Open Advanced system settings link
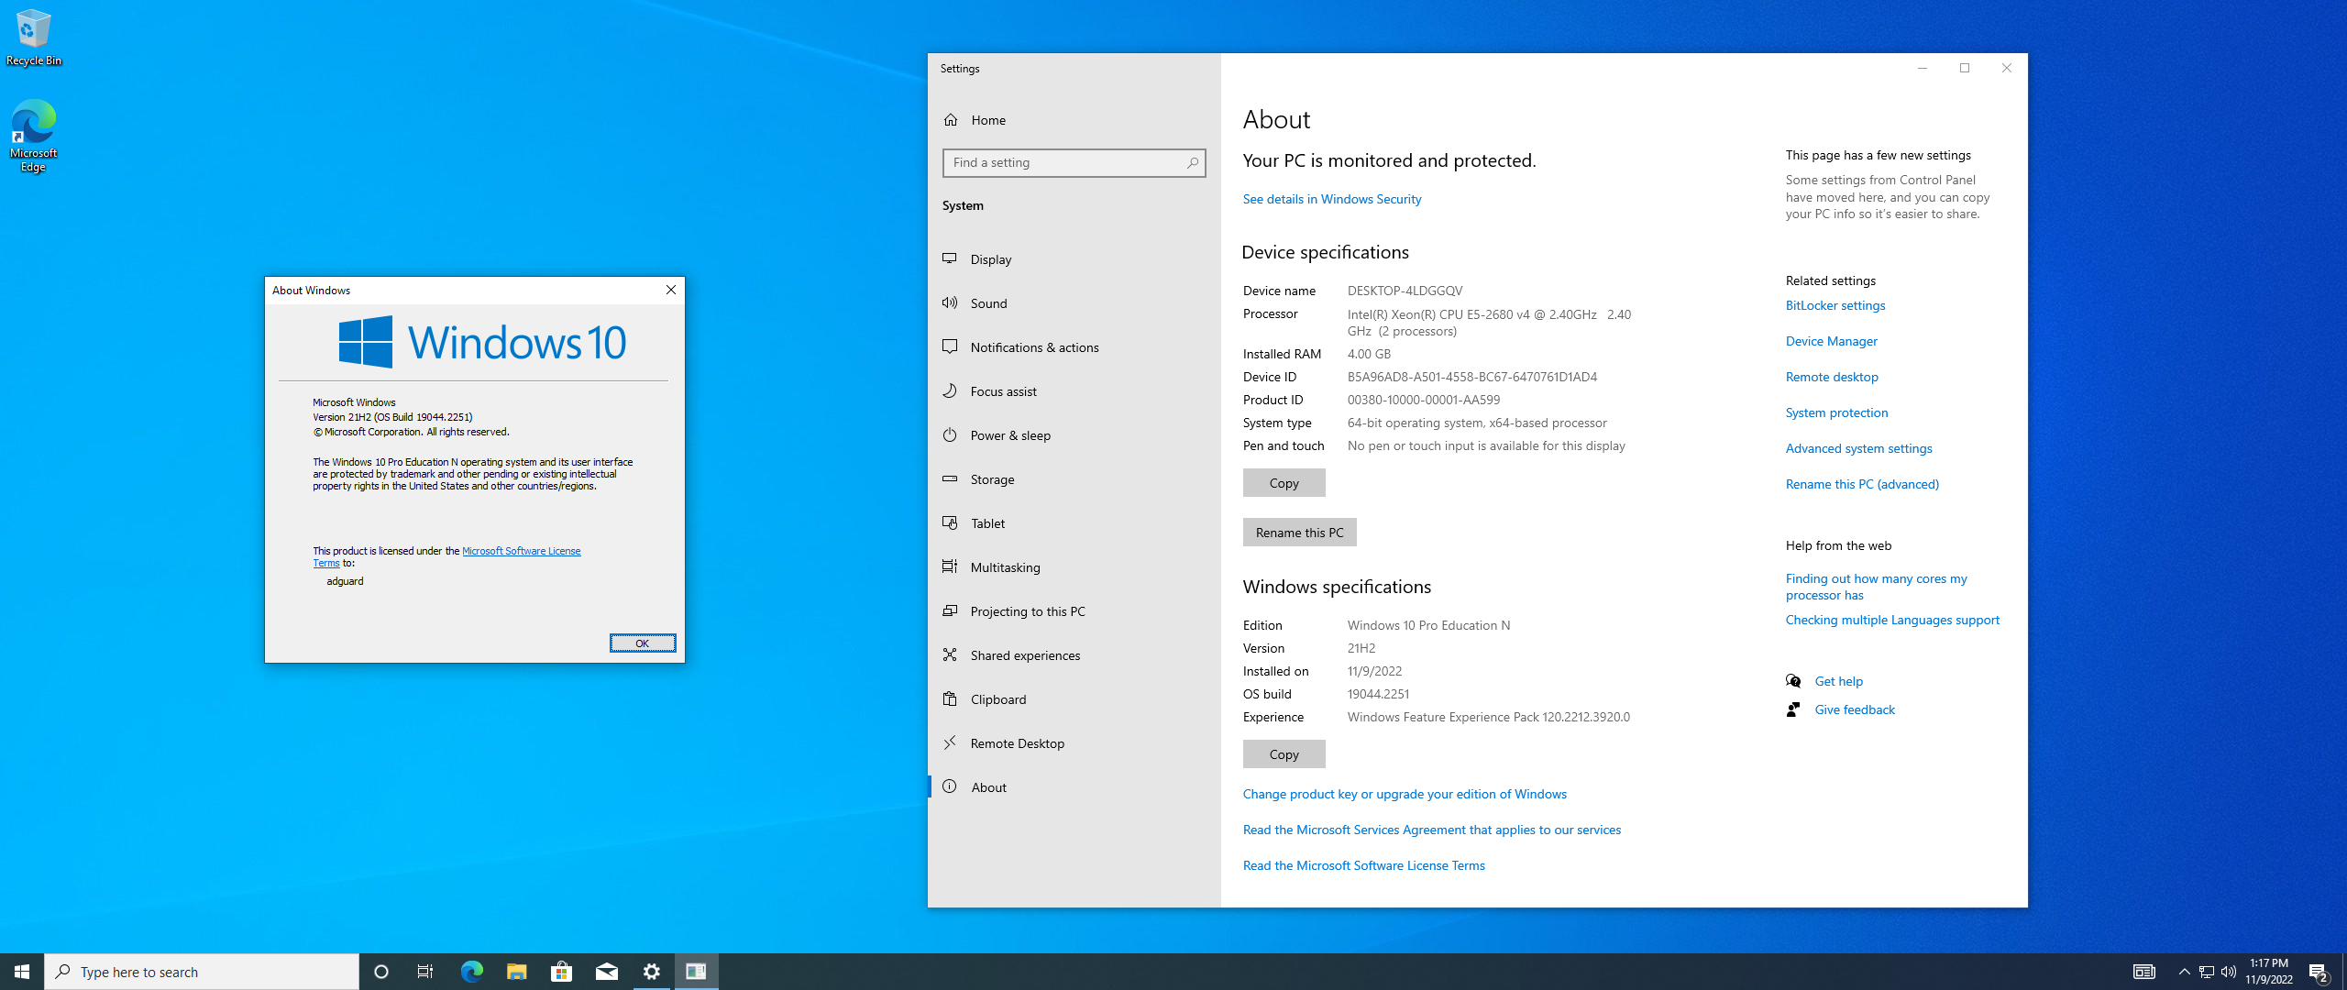The image size is (2347, 990). point(1858,448)
